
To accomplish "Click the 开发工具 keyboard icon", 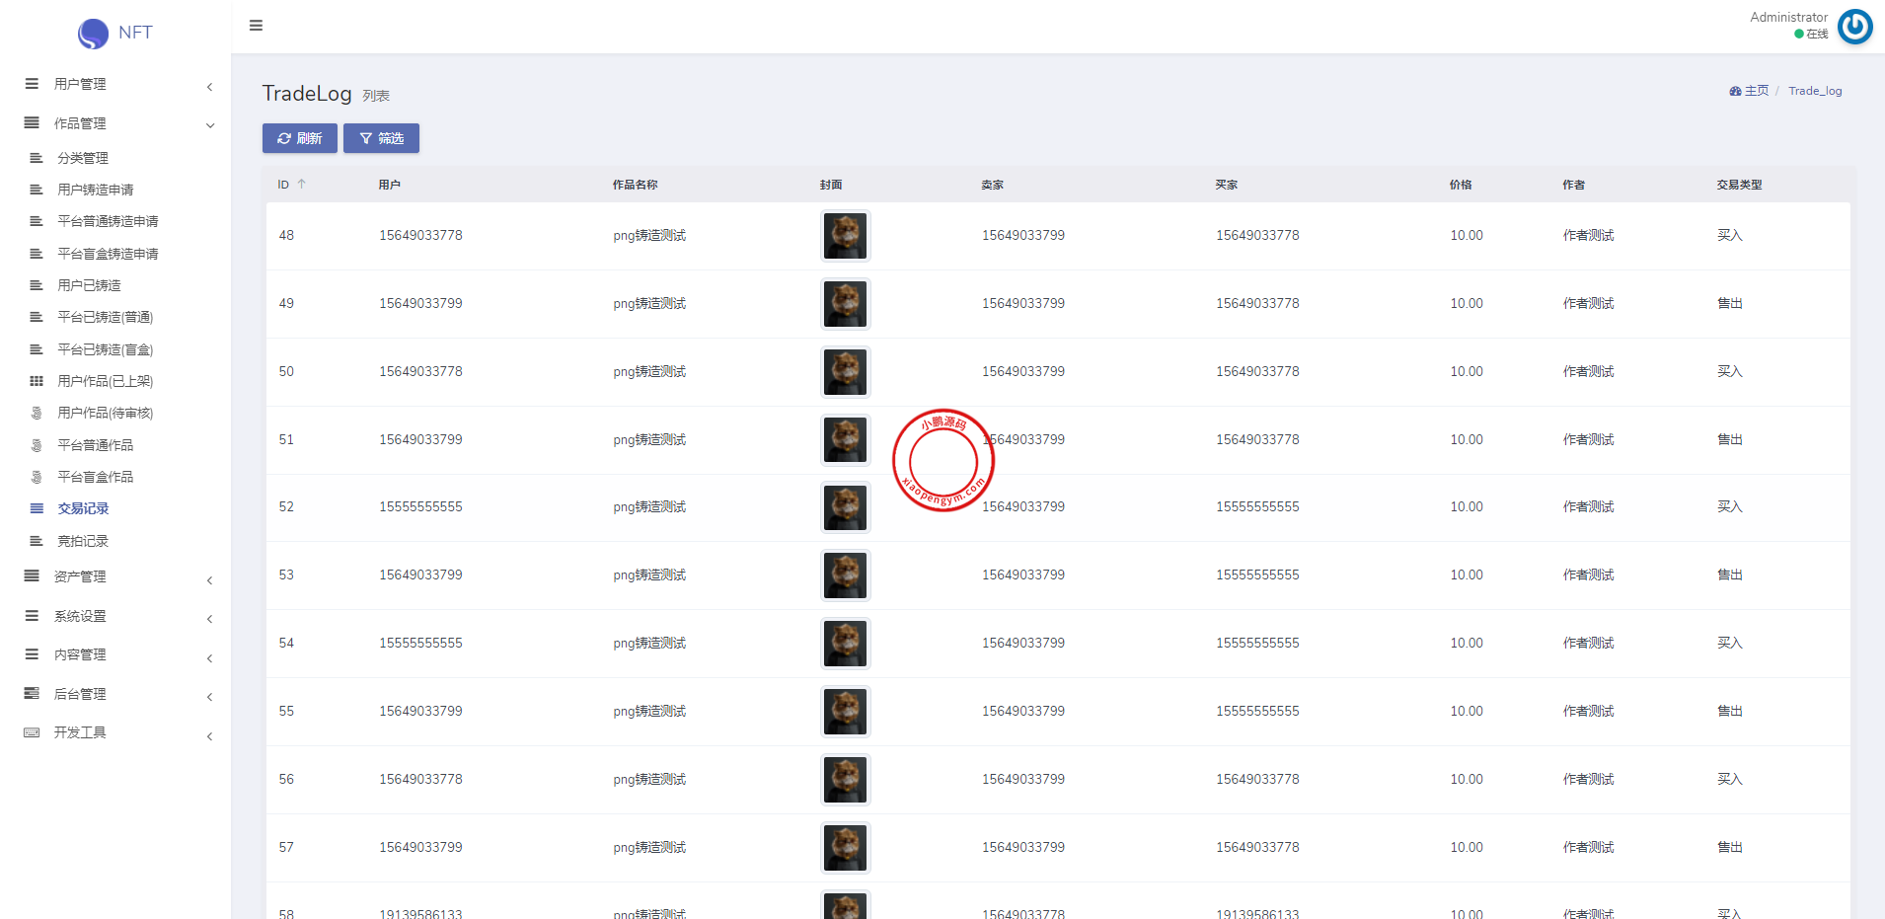I will click(x=32, y=732).
